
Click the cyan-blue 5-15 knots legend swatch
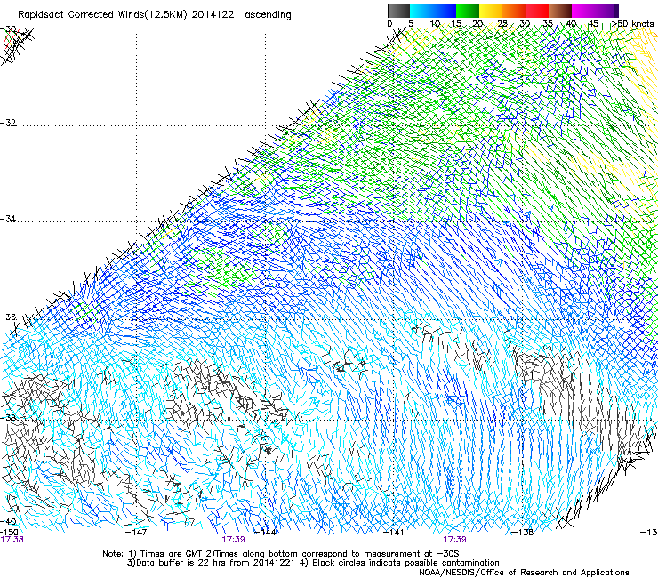[x=433, y=11]
